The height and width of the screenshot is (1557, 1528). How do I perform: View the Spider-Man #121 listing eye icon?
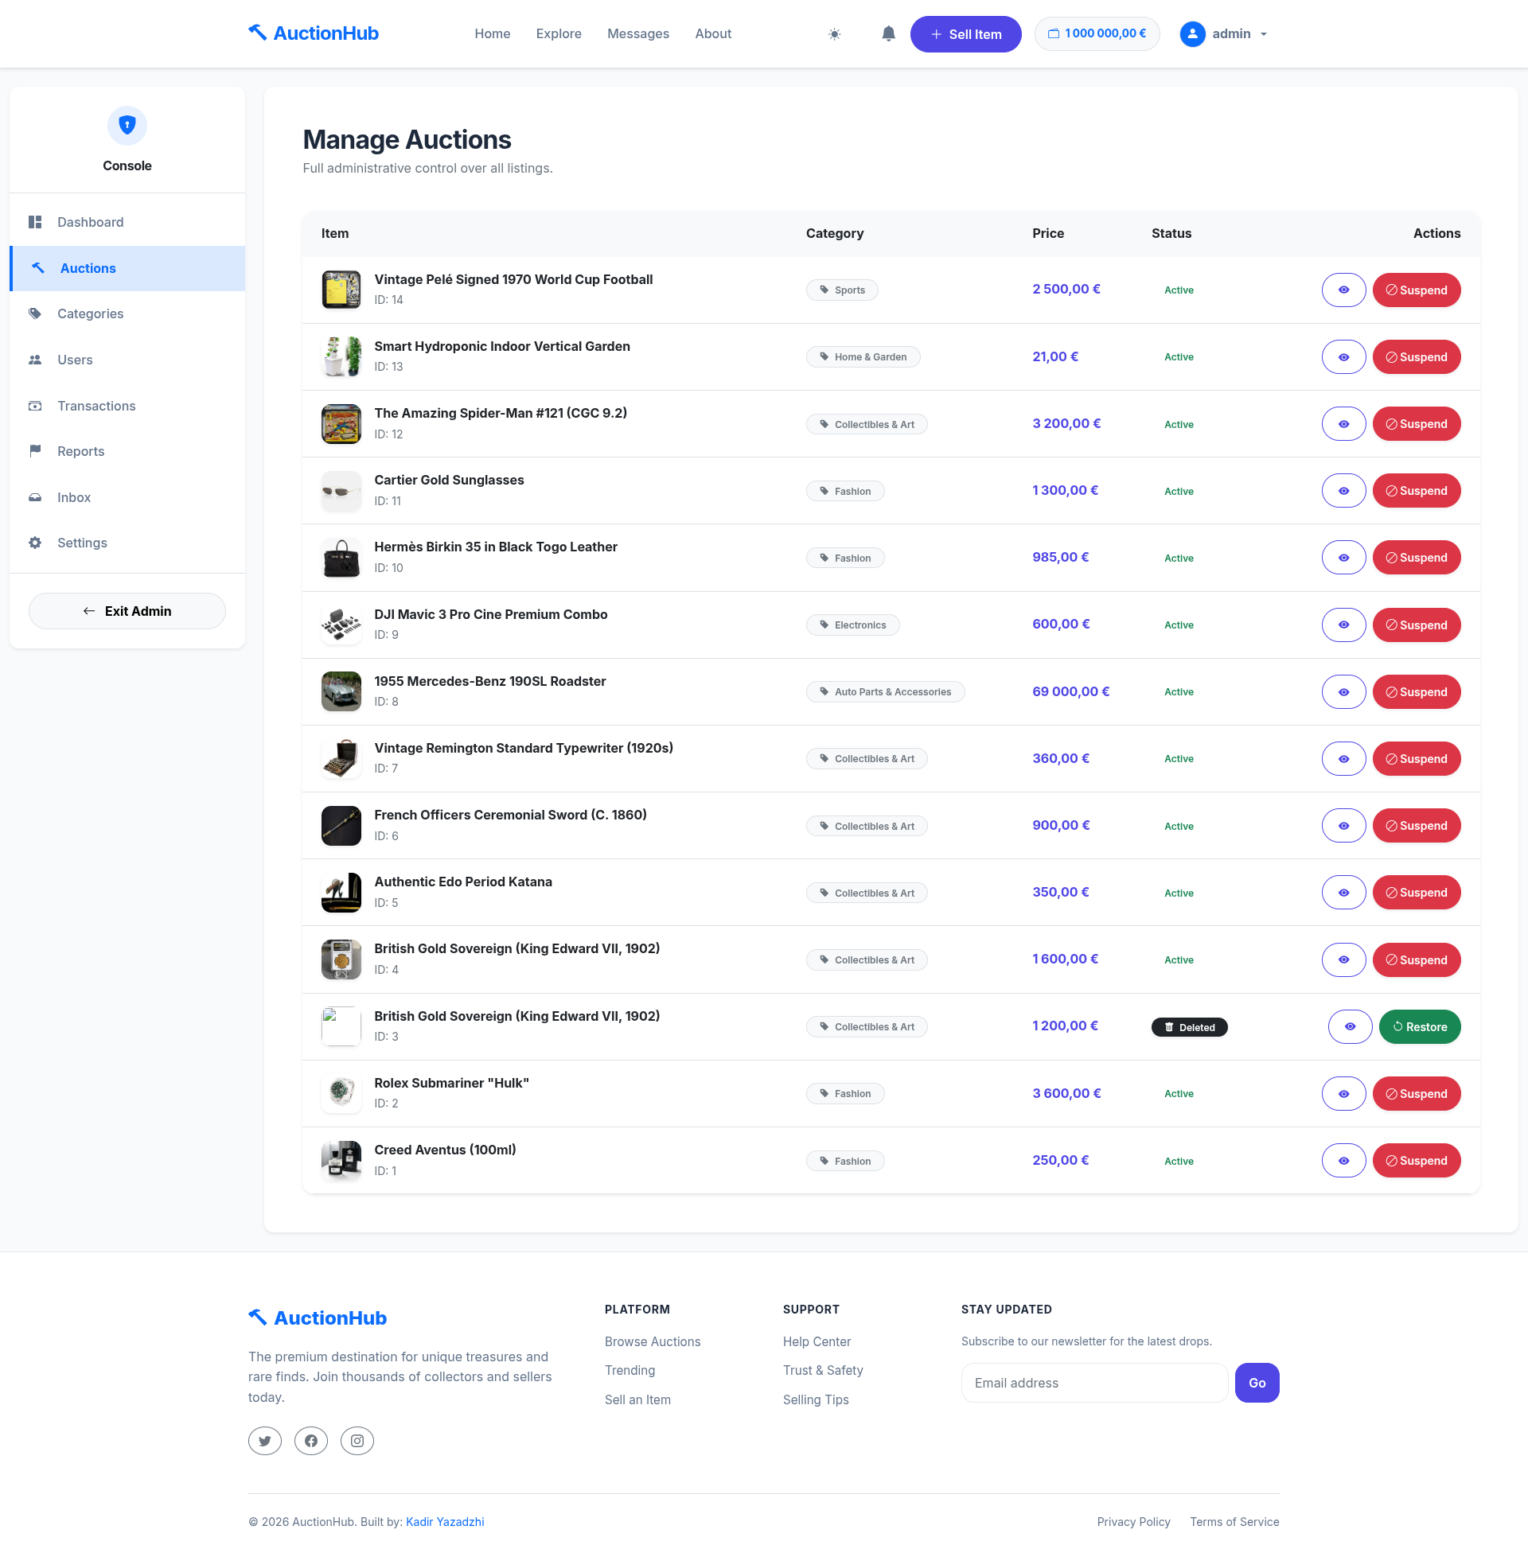tap(1343, 423)
